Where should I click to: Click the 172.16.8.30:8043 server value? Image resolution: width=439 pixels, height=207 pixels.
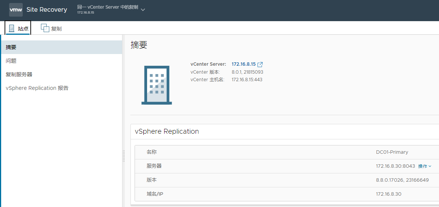(395, 166)
